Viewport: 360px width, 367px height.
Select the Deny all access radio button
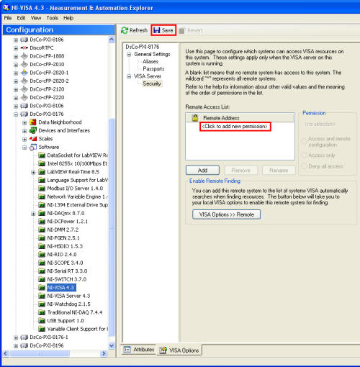pos(304,166)
